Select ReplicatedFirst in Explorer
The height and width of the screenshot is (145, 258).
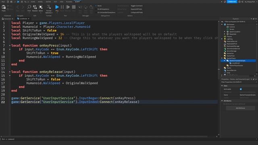(x=232, y=44)
